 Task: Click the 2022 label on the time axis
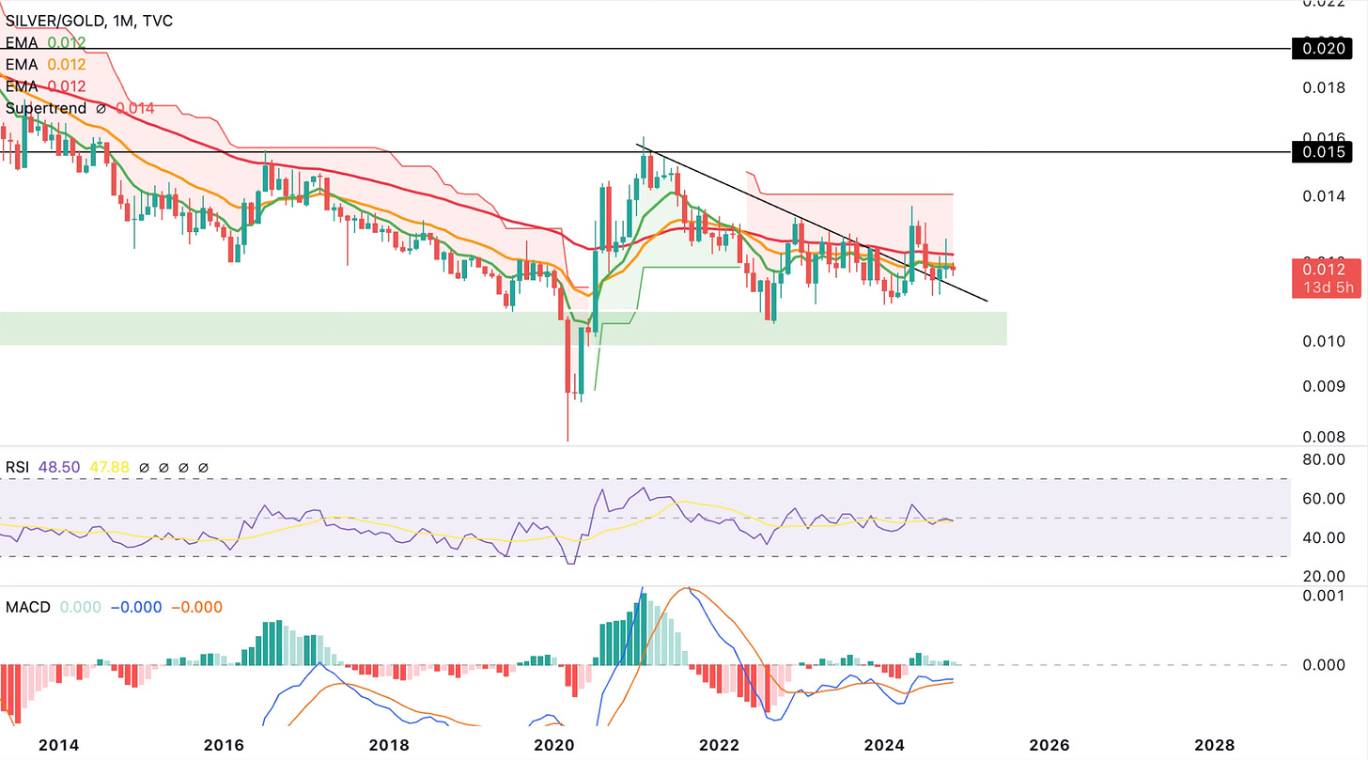pos(721,744)
